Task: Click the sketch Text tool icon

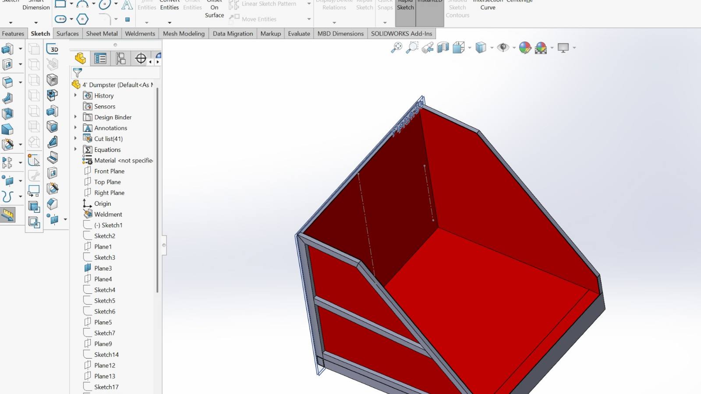Action: [127, 5]
